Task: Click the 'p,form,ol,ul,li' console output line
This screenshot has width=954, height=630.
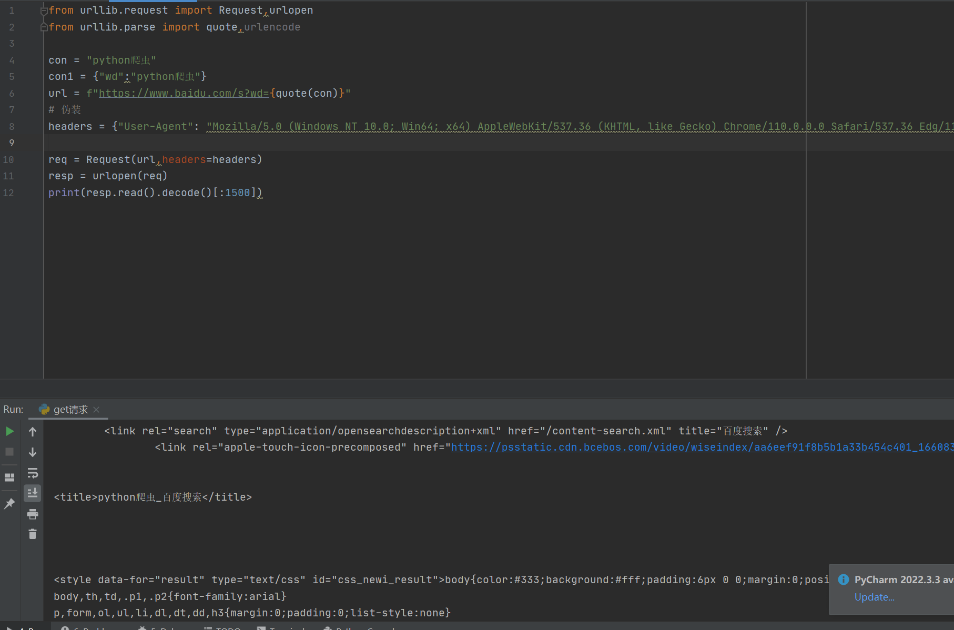Action: (x=252, y=613)
